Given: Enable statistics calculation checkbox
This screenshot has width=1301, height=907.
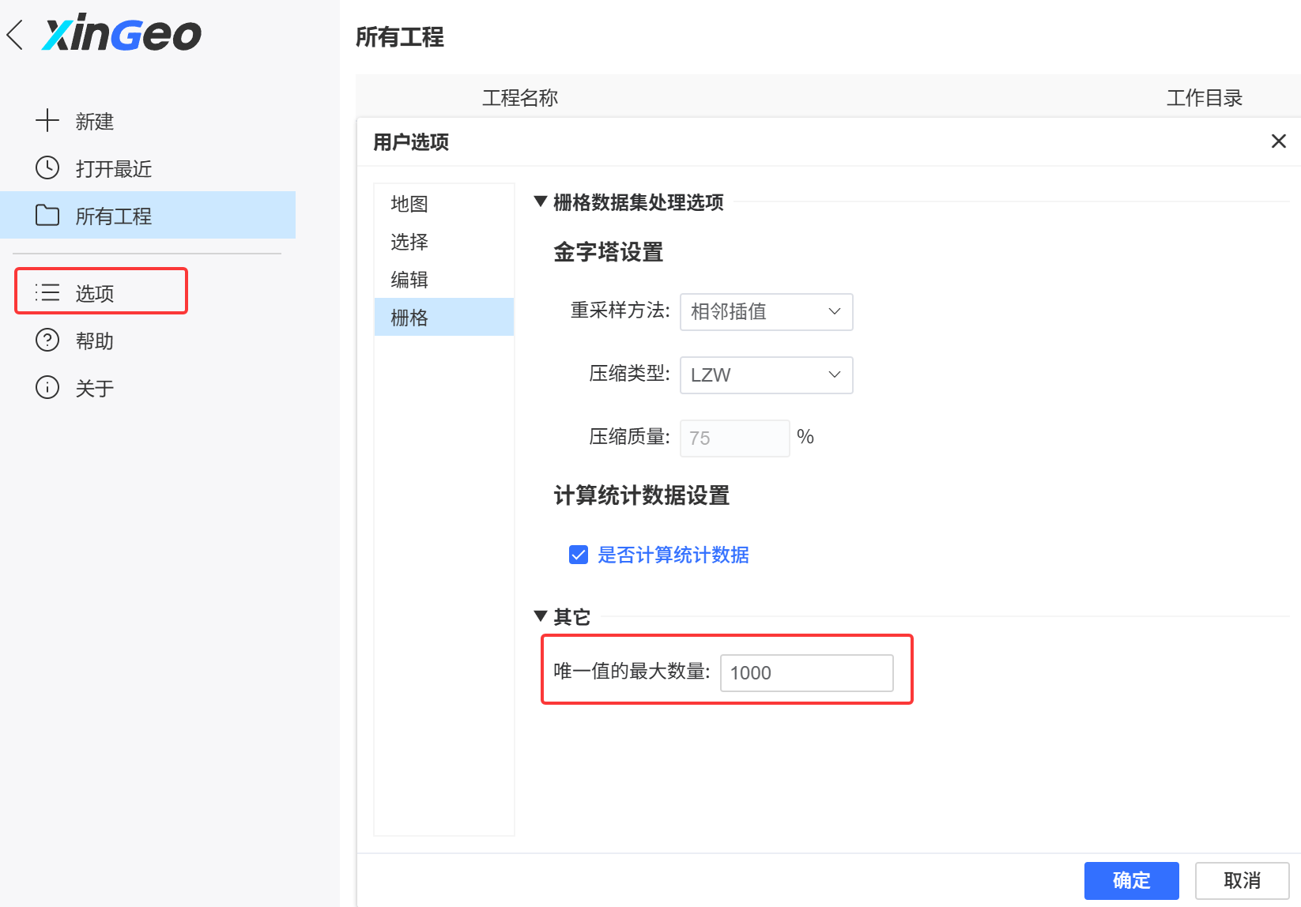Looking at the screenshot, I should [578, 555].
